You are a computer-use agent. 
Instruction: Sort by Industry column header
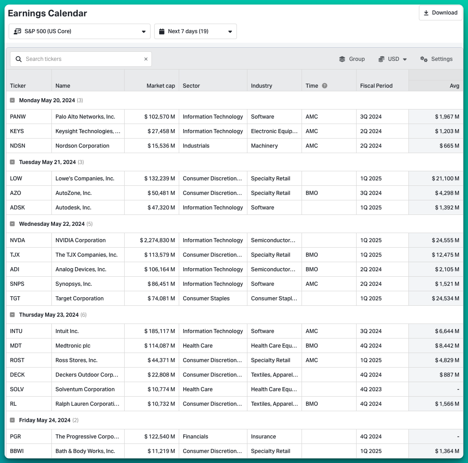[x=262, y=85]
